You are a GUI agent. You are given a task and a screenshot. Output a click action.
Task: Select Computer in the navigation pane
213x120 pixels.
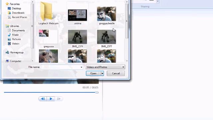tap(16, 61)
